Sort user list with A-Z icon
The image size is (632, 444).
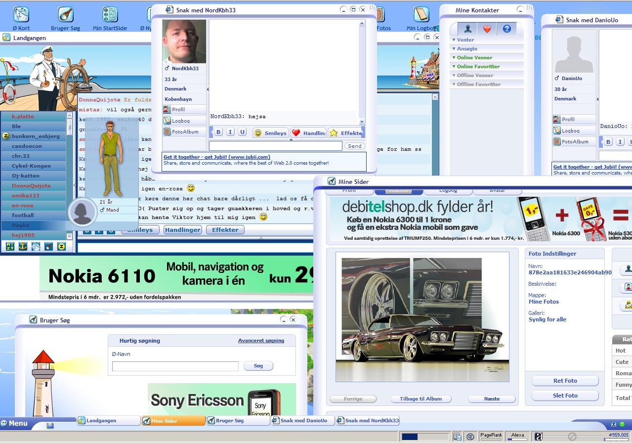pos(9,246)
